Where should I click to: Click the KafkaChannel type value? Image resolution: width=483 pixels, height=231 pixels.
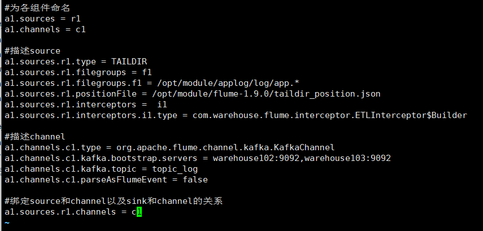coord(306,147)
